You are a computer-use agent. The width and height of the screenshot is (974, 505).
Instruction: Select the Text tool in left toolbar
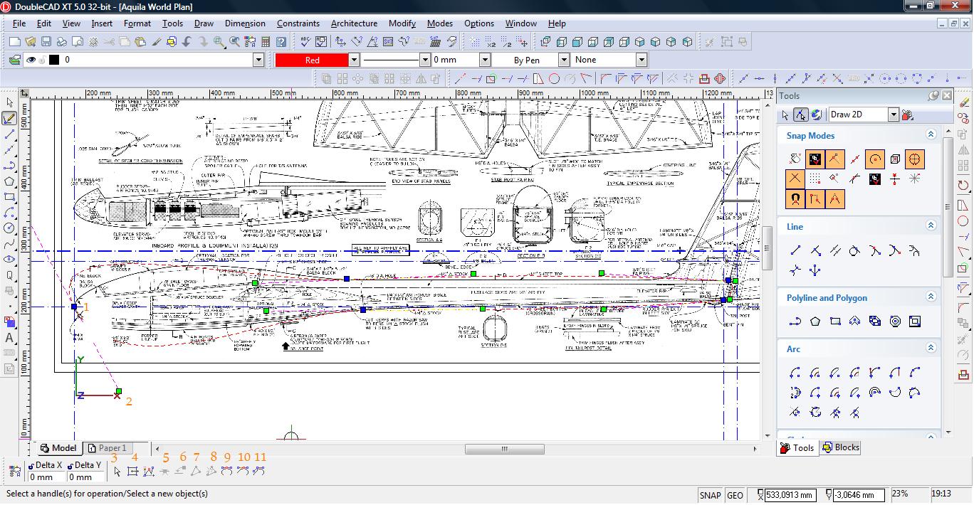9,338
